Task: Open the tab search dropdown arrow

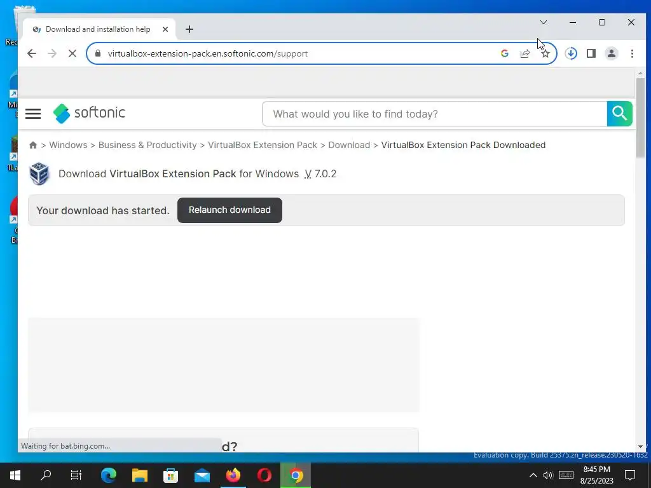Action: 544,22
